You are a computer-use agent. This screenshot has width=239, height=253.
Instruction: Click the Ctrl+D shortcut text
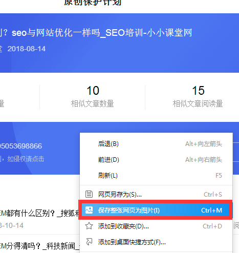point(212,226)
